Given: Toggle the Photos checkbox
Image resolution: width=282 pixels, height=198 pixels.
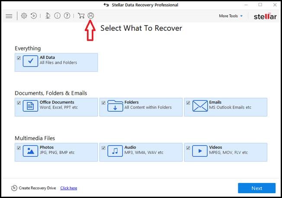Looking at the screenshot, I should [19, 148].
